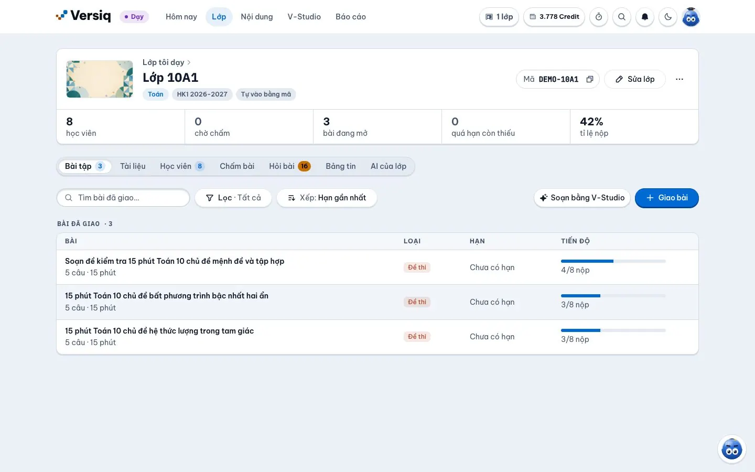The height and width of the screenshot is (472, 755).
Task: Open the user avatar in the top bar
Action: tap(691, 17)
